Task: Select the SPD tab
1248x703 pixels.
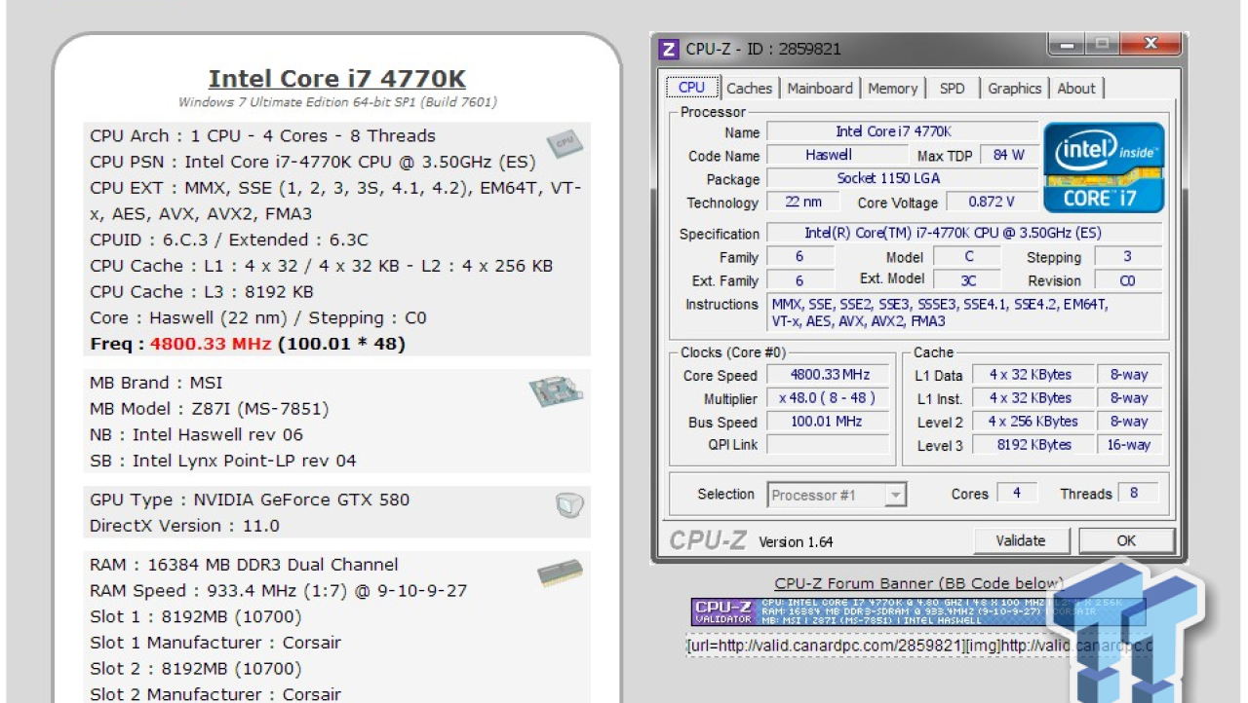Action: 952,88
